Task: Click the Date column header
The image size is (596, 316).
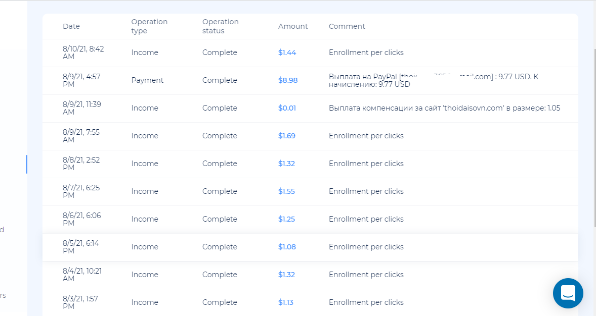Action: (x=71, y=26)
